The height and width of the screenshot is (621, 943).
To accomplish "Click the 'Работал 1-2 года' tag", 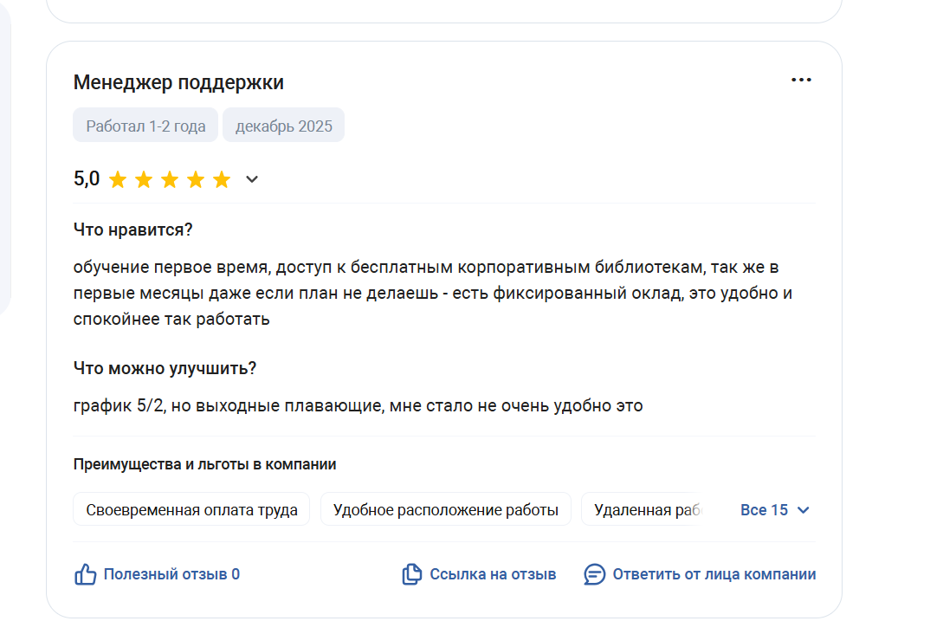I will tap(145, 126).
